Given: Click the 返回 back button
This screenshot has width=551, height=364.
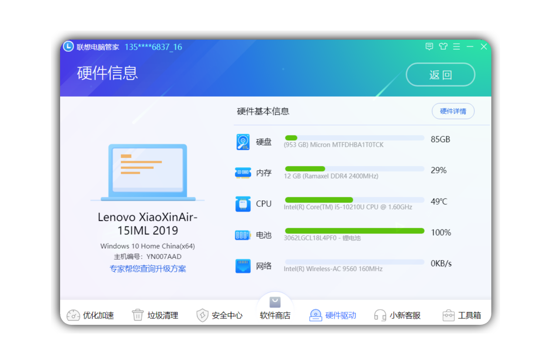Looking at the screenshot, I should click(440, 75).
